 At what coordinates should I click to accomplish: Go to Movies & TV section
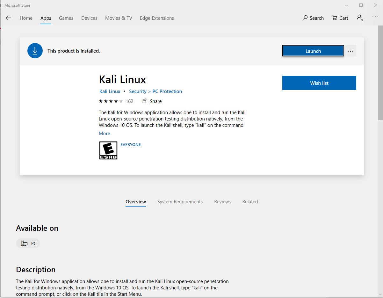coord(119,18)
